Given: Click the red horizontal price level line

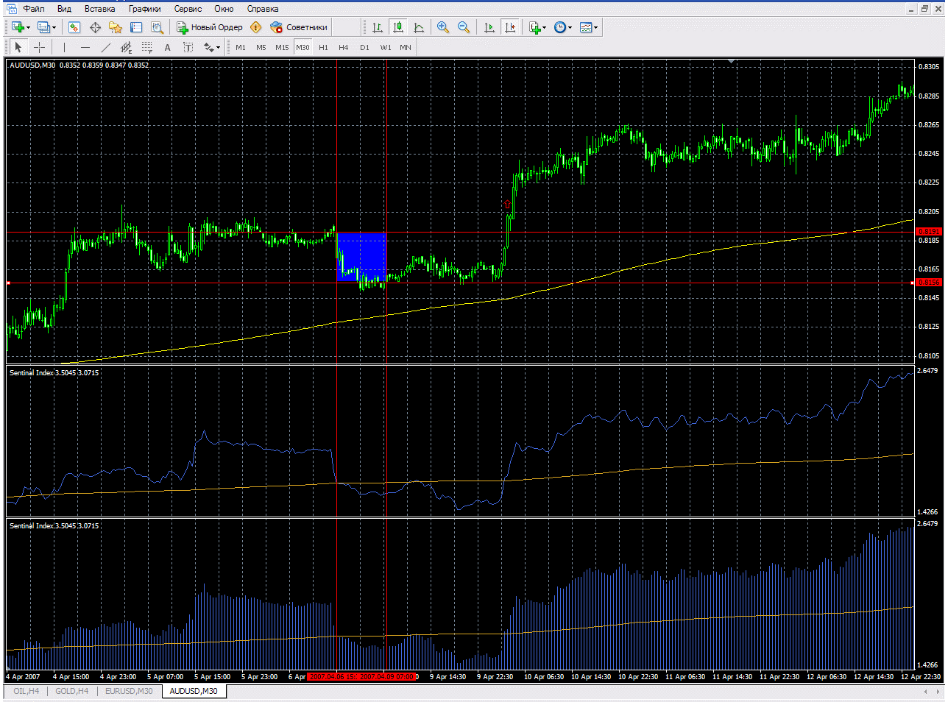Looking at the screenshot, I should [221, 283].
